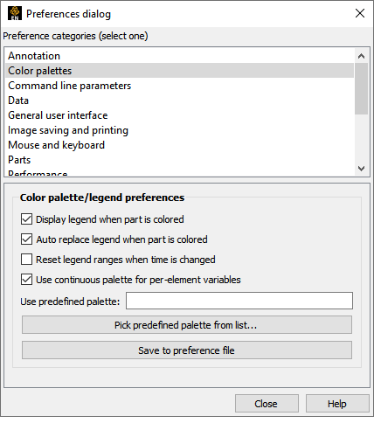Click Pick predefined palette from list button
374x423 pixels.
[x=187, y=325]
